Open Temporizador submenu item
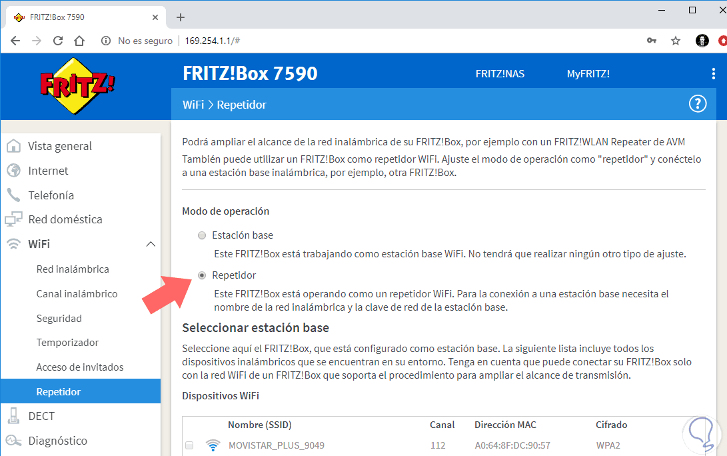This screenshot has width=727, height=456. [67, 343]
